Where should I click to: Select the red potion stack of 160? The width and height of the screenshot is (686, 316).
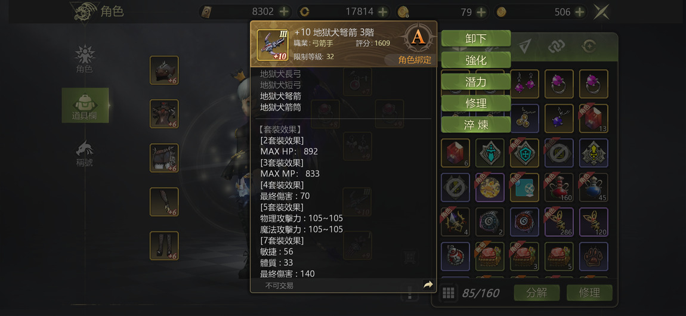559,187
